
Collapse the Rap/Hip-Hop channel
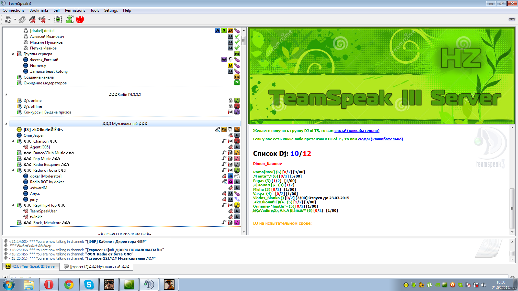[13, 205]
